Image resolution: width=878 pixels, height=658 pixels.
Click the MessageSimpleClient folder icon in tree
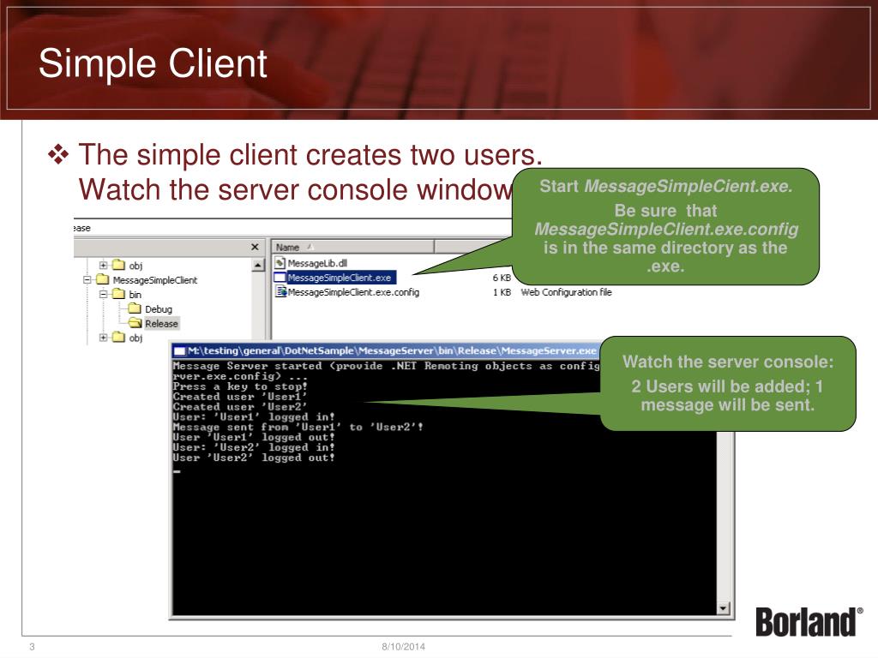point(102,279)
